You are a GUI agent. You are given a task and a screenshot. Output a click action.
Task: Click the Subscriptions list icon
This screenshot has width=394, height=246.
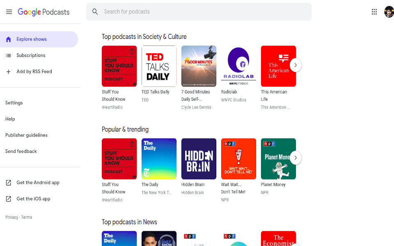coord(8,55)
